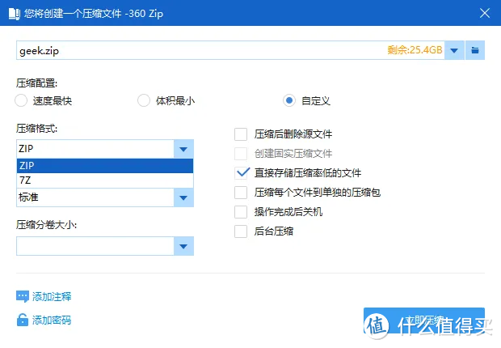Click the split volume size input box
Screen dimensions: 501x348
point(95,246)
